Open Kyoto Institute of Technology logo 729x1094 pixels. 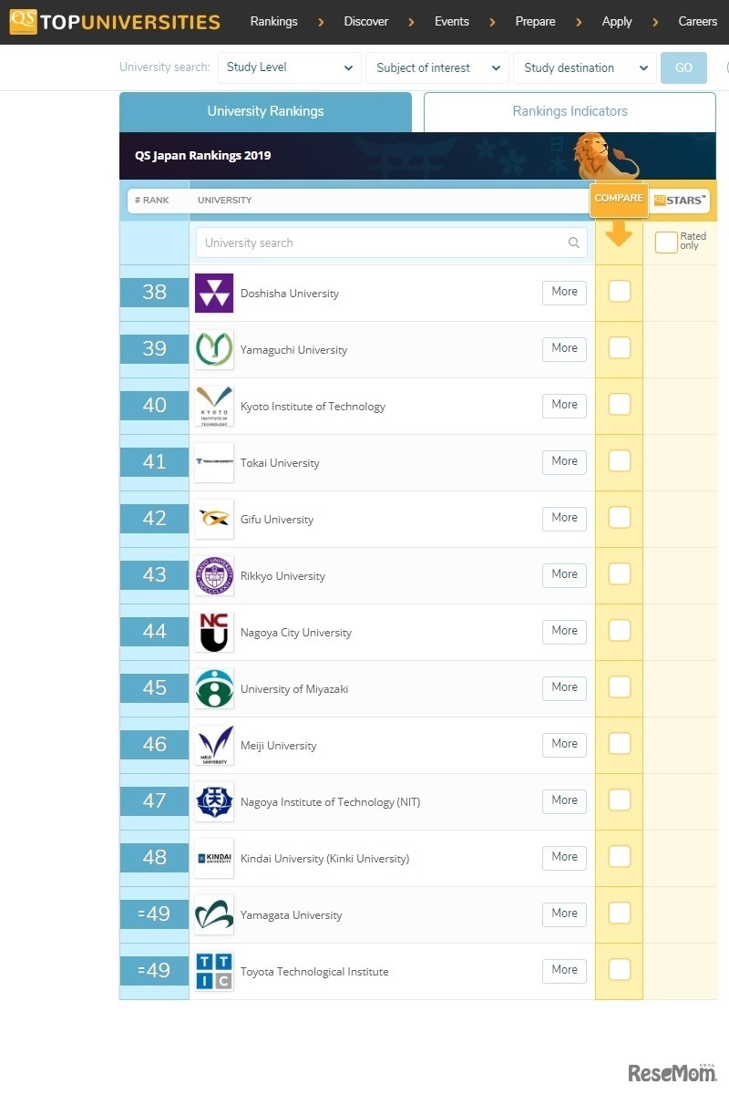point(214,406)
